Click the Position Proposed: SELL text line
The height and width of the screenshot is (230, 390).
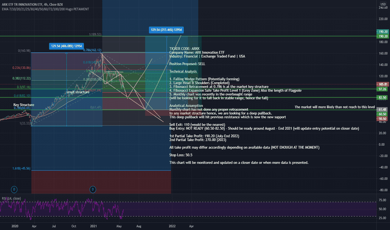[187, 64]
